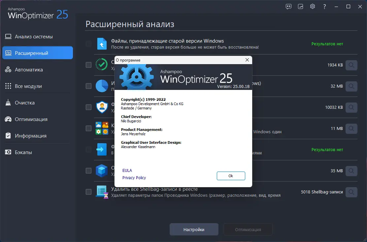Click Удалить все Shellbag-записи в реестре row title

154,189
